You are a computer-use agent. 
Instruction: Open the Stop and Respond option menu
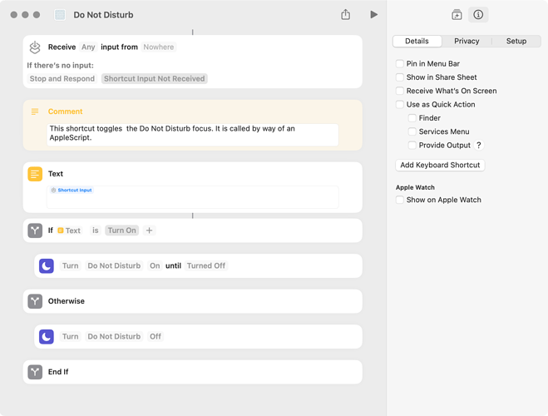(x=62, y=79)
